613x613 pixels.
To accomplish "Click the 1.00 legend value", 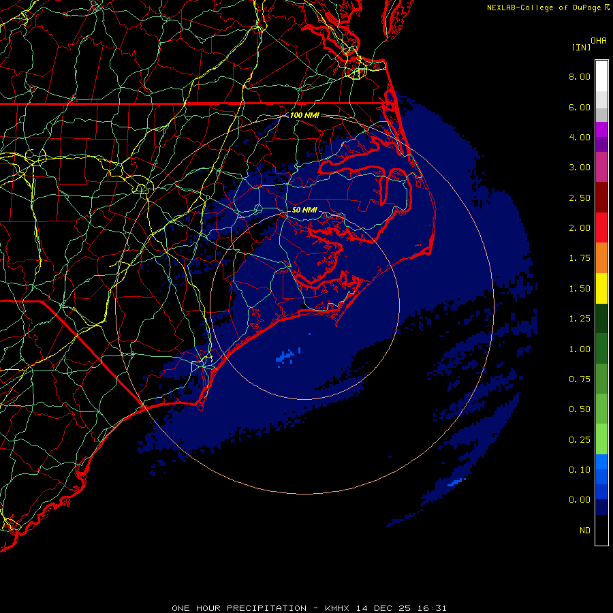I will (x=580, y=349).
